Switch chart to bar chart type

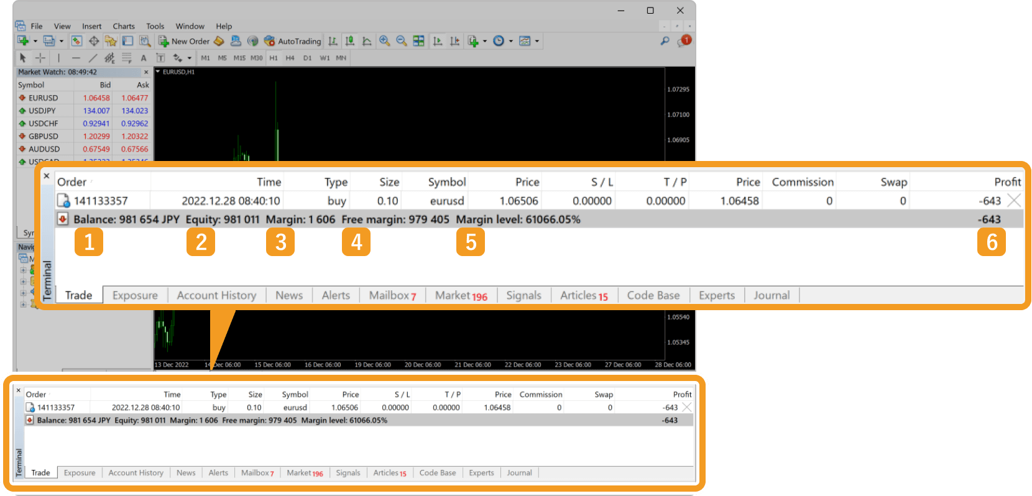[333, 41]
